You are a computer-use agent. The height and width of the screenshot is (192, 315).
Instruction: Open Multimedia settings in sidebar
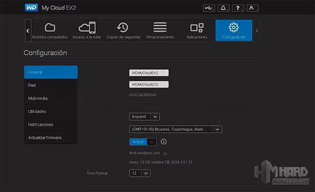coord(51,99)
